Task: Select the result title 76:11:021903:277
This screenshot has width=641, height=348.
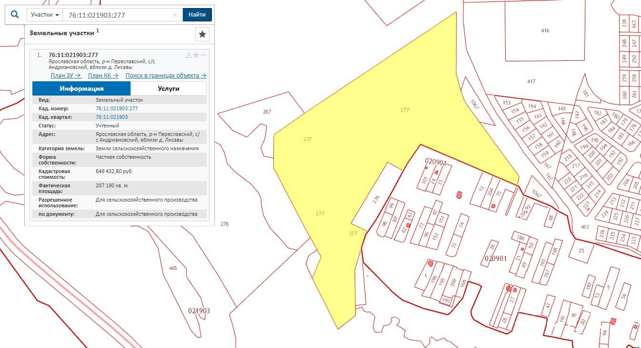Action: tap(73, 55)
